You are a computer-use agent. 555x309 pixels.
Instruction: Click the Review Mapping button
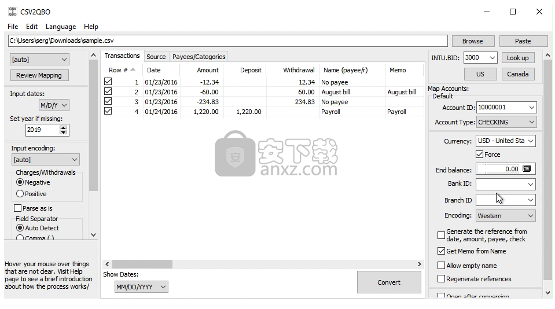coord(39,75)
